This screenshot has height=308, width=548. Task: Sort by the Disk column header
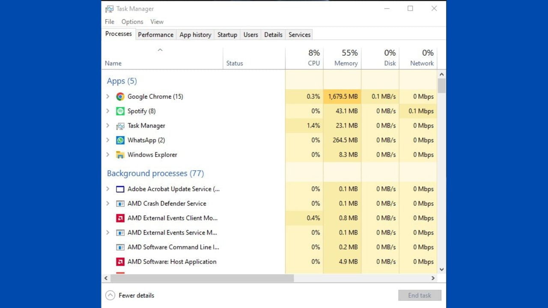click(x=380, y=58)
